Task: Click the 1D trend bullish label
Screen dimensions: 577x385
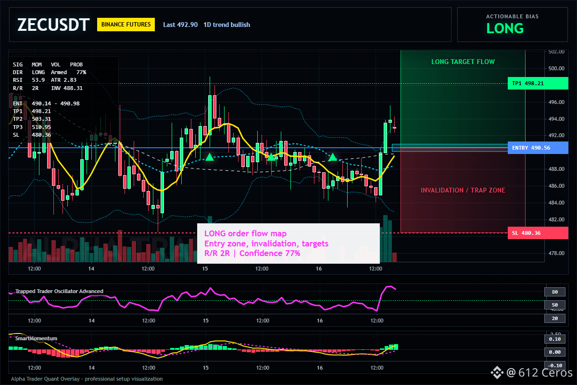Action: coord(227,25)
